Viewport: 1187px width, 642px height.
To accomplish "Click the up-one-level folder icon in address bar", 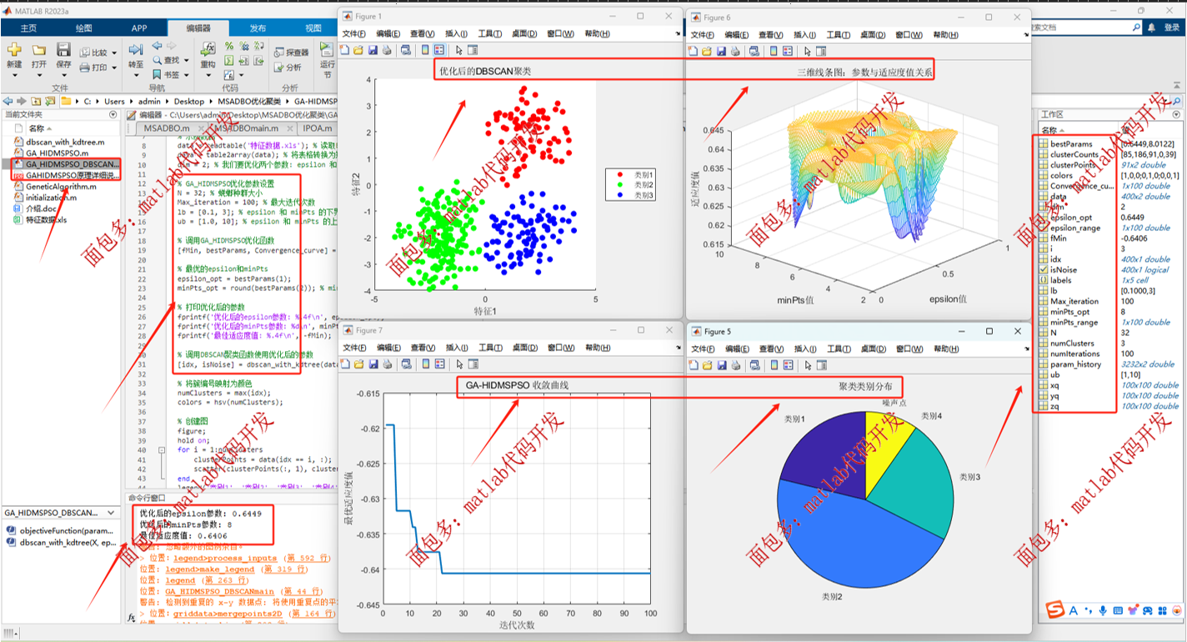I will [x=36, y=101].
